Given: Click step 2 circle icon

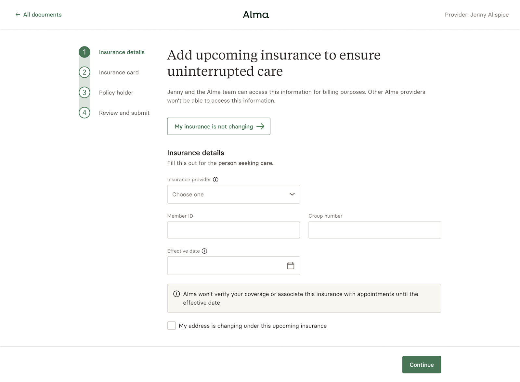Looking at the screenshot, I should [x=84, y=72].
